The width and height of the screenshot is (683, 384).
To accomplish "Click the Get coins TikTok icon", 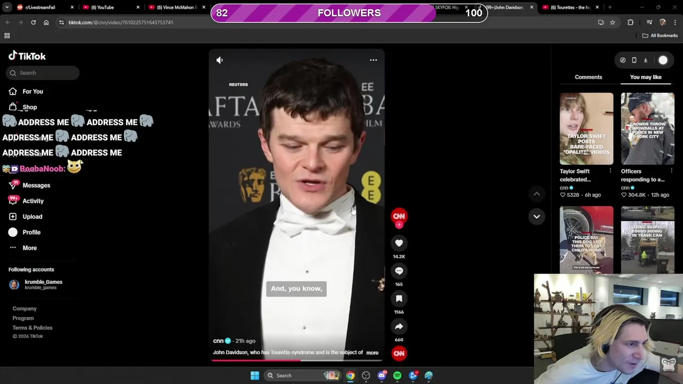I will coord(623,60).
